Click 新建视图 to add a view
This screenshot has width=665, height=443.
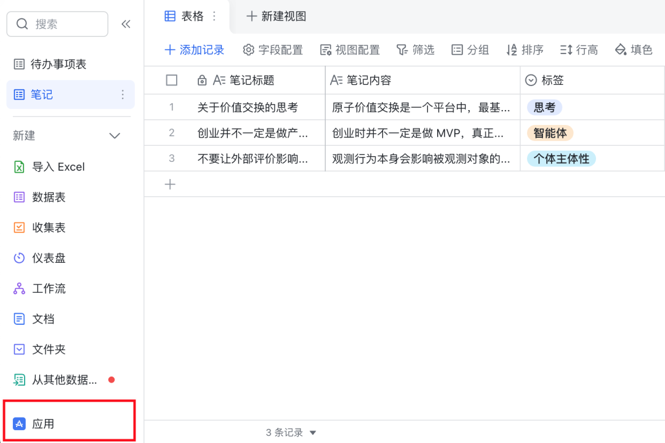tap(275, 17)
